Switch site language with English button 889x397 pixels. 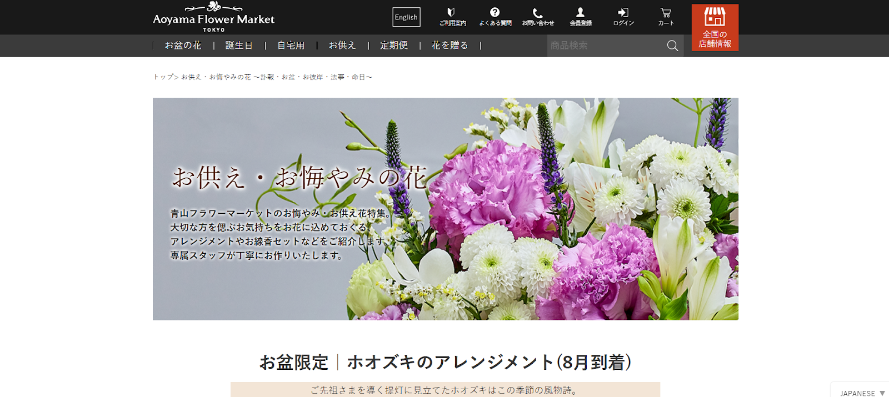tap(406, 17)
